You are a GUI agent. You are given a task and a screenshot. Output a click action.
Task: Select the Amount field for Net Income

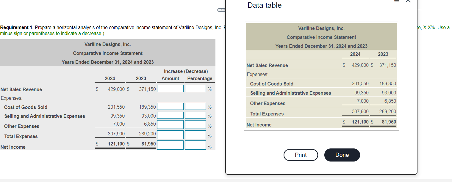coord(170,145)
